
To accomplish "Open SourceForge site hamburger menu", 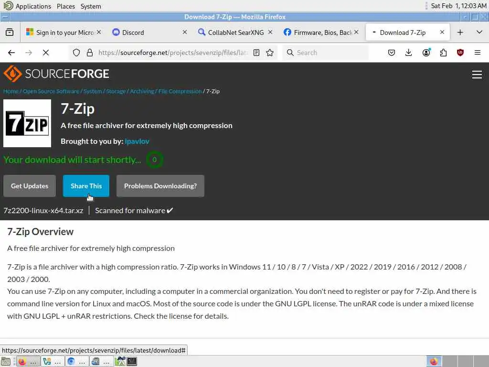I will pos(477,74).
